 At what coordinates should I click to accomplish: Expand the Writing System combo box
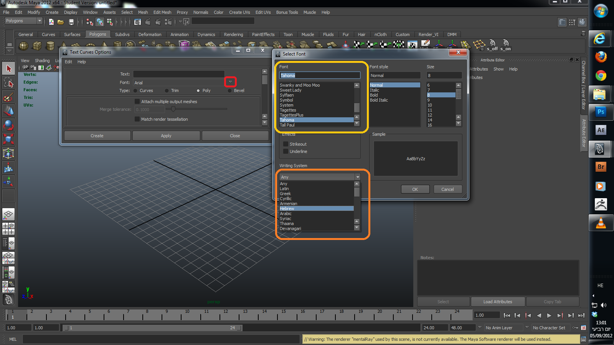(x=357, y=177)
